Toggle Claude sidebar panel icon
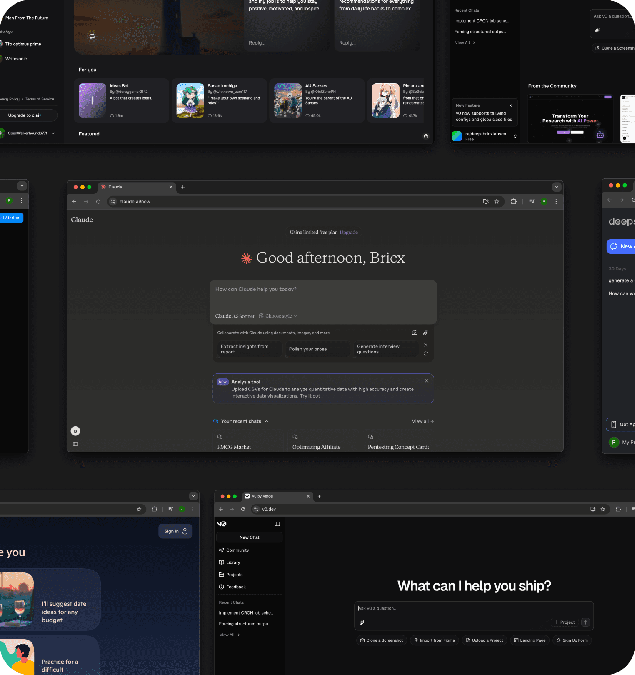The image size is (635, 675). pyautogui.click(x=75, y=444)
